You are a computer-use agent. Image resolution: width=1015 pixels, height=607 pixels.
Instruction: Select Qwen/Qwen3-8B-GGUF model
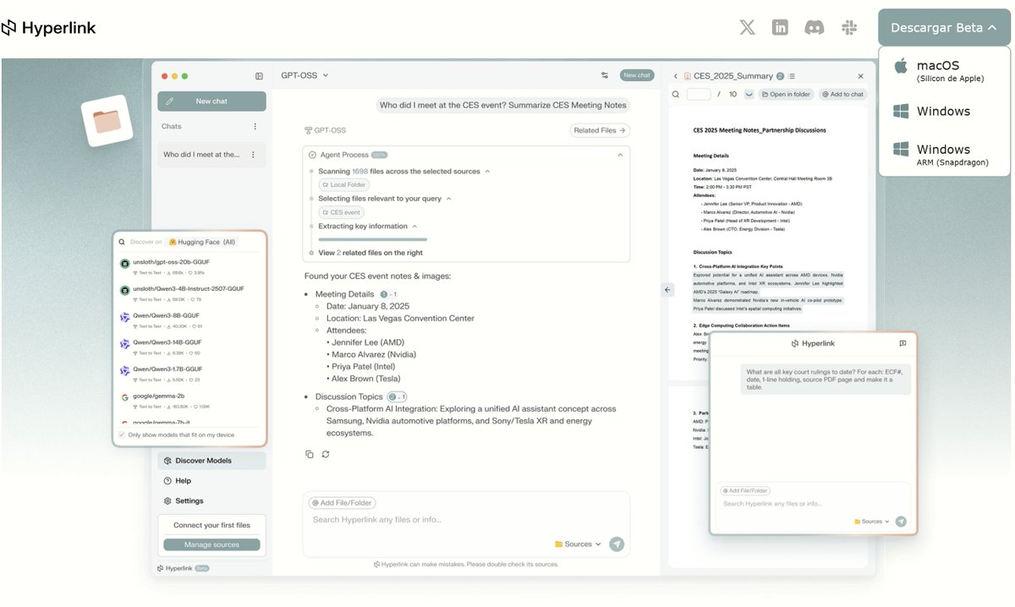(x=190, y=320)
